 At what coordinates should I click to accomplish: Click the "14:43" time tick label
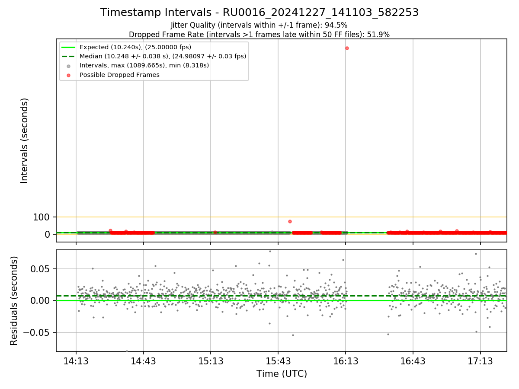(144, 361)
